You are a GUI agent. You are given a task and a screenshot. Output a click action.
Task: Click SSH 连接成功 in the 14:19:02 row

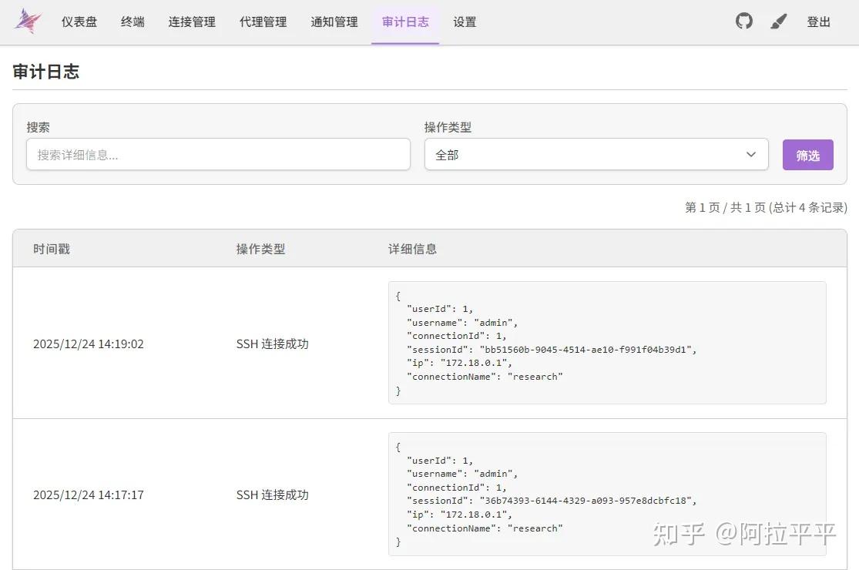272,344
